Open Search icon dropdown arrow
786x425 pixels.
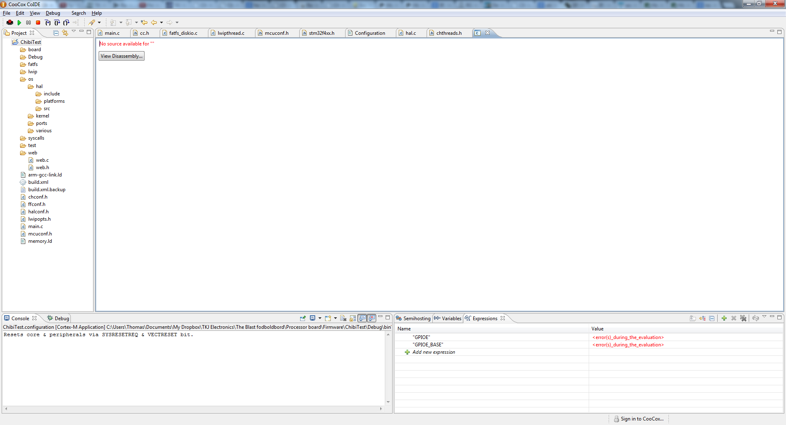(99, 23)
